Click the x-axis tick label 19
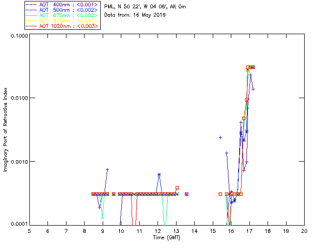 [286, 231]
